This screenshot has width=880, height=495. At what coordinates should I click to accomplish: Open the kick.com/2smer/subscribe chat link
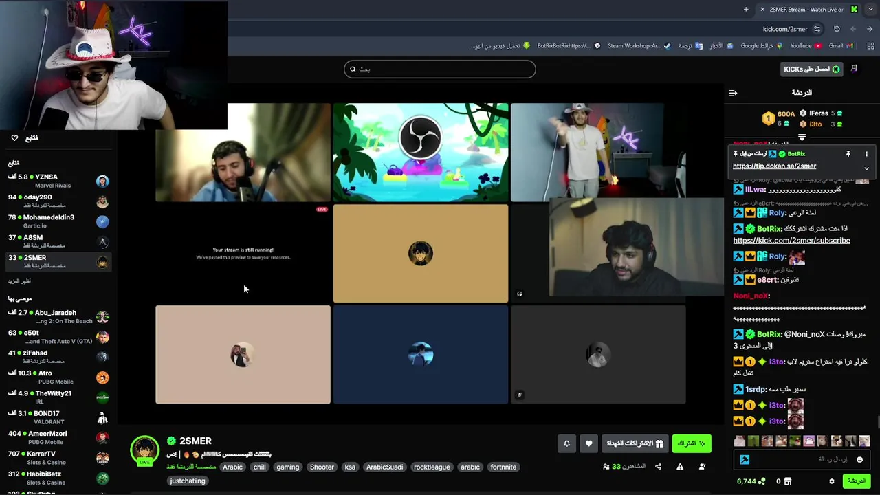(791, 241)
